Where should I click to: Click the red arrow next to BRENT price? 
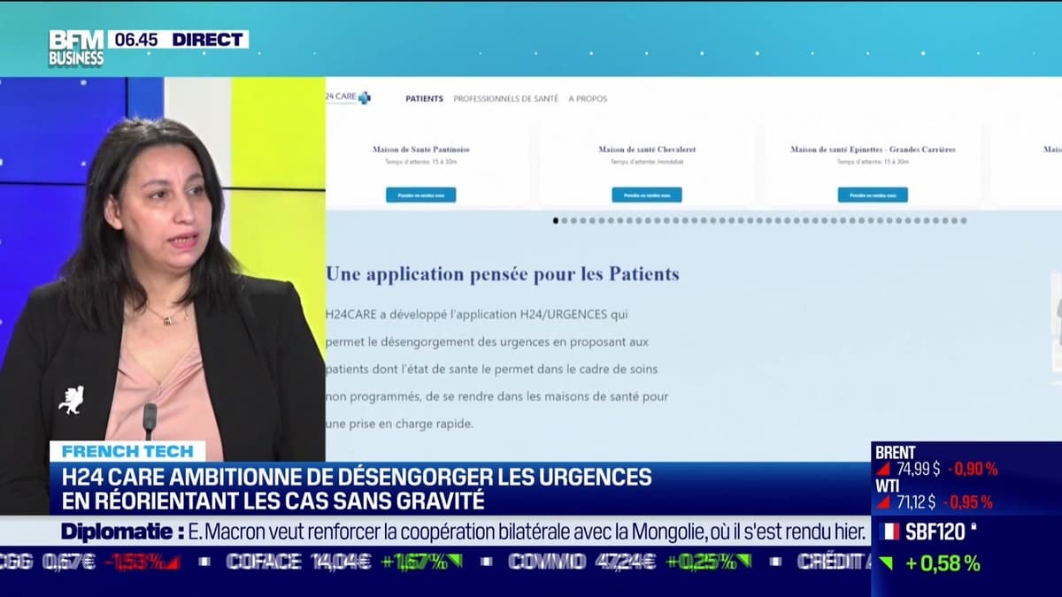884,470
